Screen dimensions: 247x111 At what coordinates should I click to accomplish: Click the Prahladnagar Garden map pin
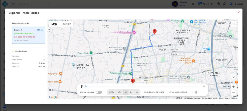[x=130, y=74]
